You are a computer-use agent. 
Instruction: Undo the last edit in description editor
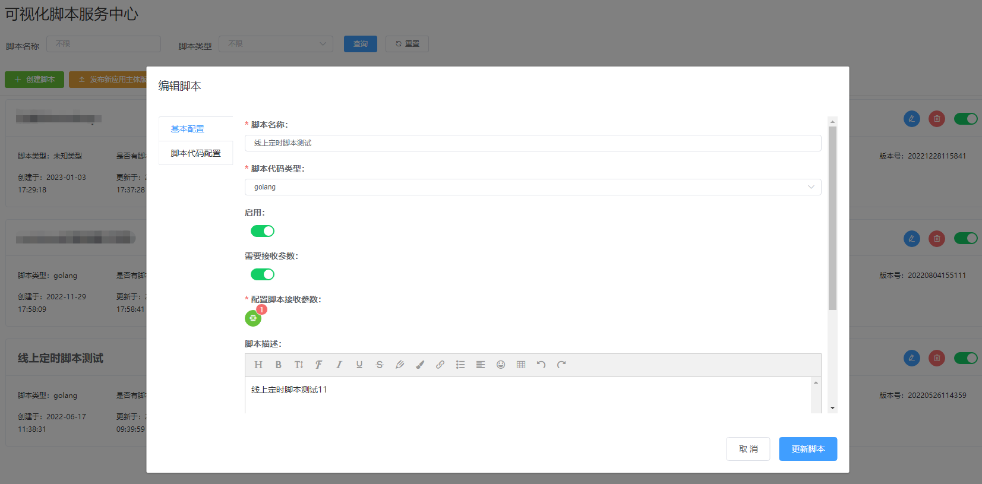click(541, 365)
